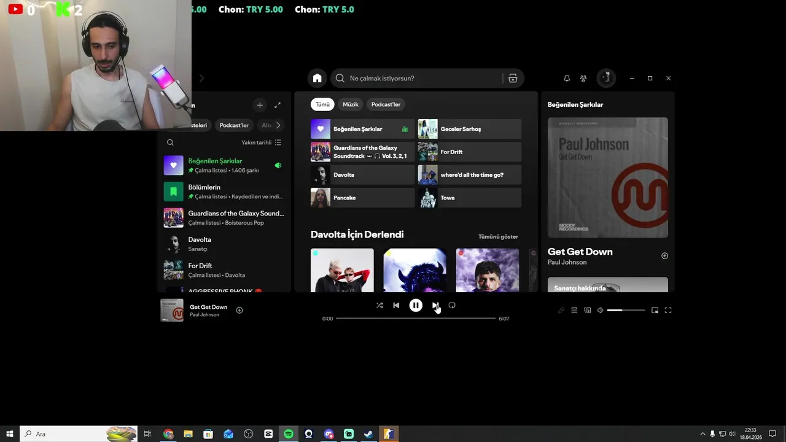Viewport: 786px width, 442px height.
Task: Toggle the lyrics microphone icon
Action: [561, 311]
